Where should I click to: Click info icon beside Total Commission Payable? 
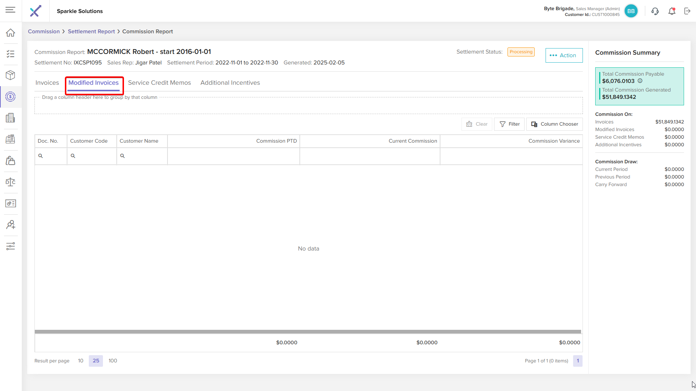(640, 81)
